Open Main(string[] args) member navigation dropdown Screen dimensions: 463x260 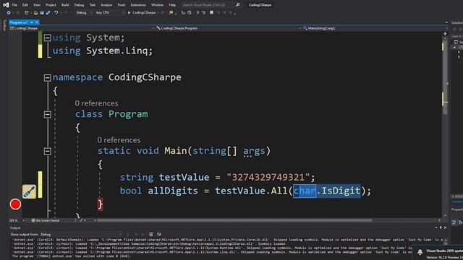(375, 28)
